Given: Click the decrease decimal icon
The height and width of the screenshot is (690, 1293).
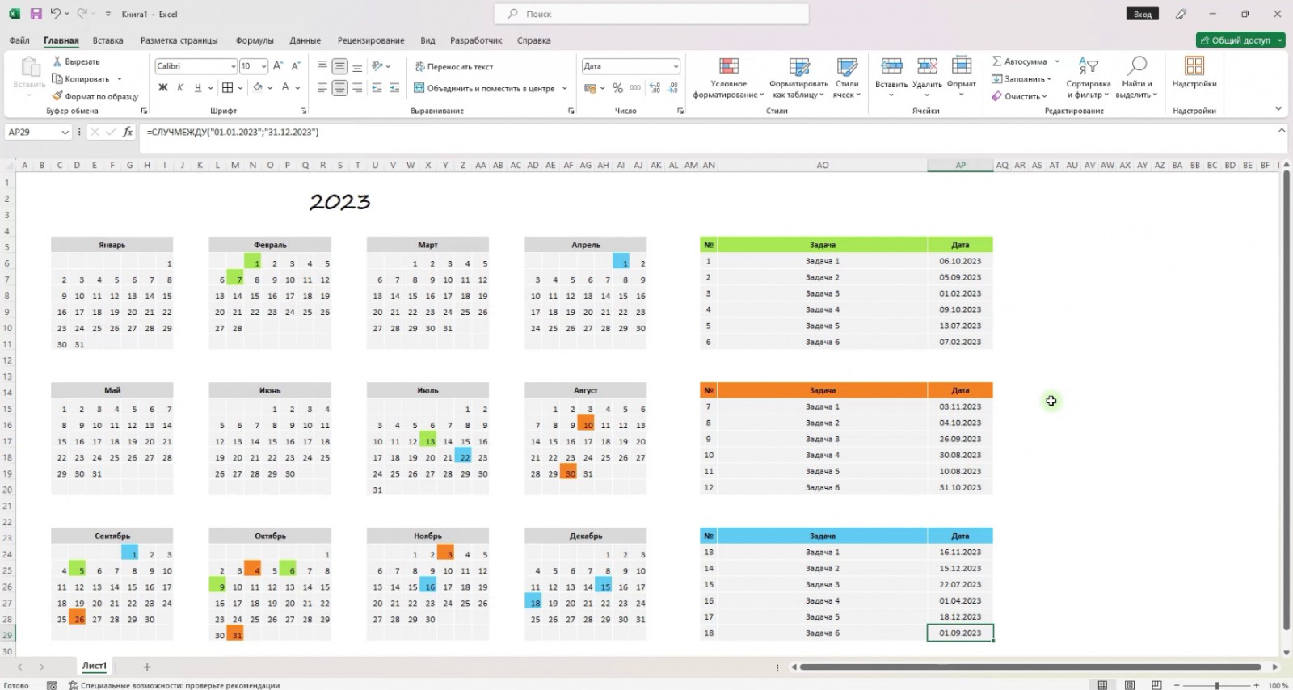Looking at the screenshot, I should (672, 88).
